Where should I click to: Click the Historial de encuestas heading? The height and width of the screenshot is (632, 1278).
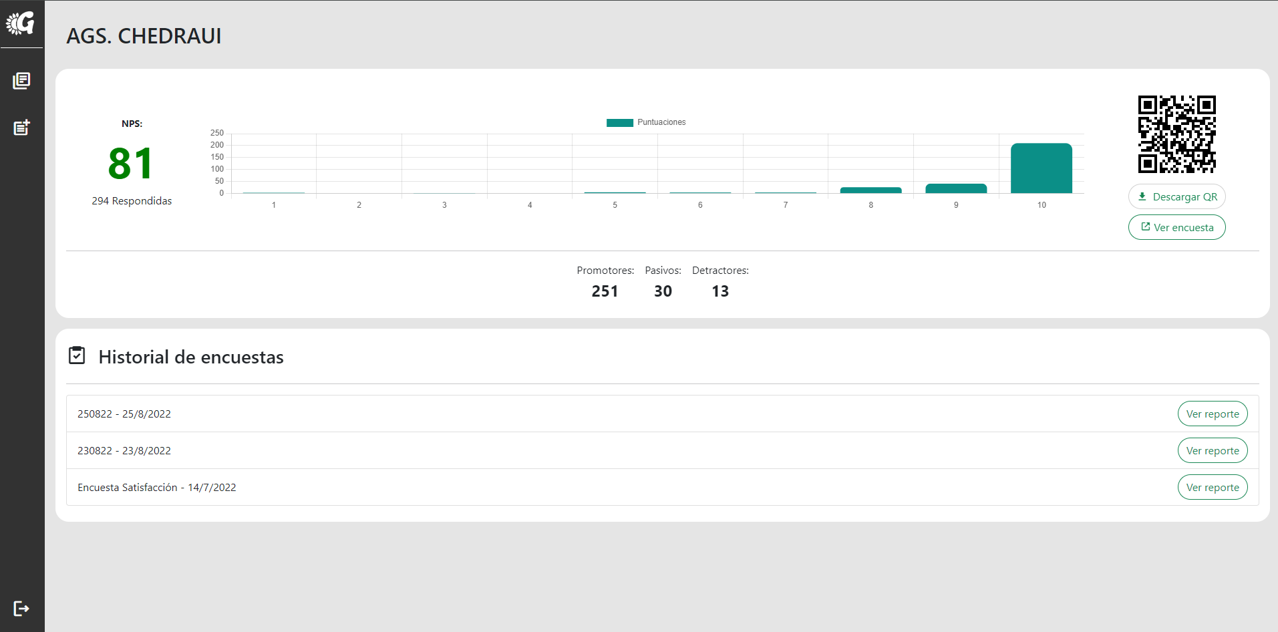tap(191, 357)
